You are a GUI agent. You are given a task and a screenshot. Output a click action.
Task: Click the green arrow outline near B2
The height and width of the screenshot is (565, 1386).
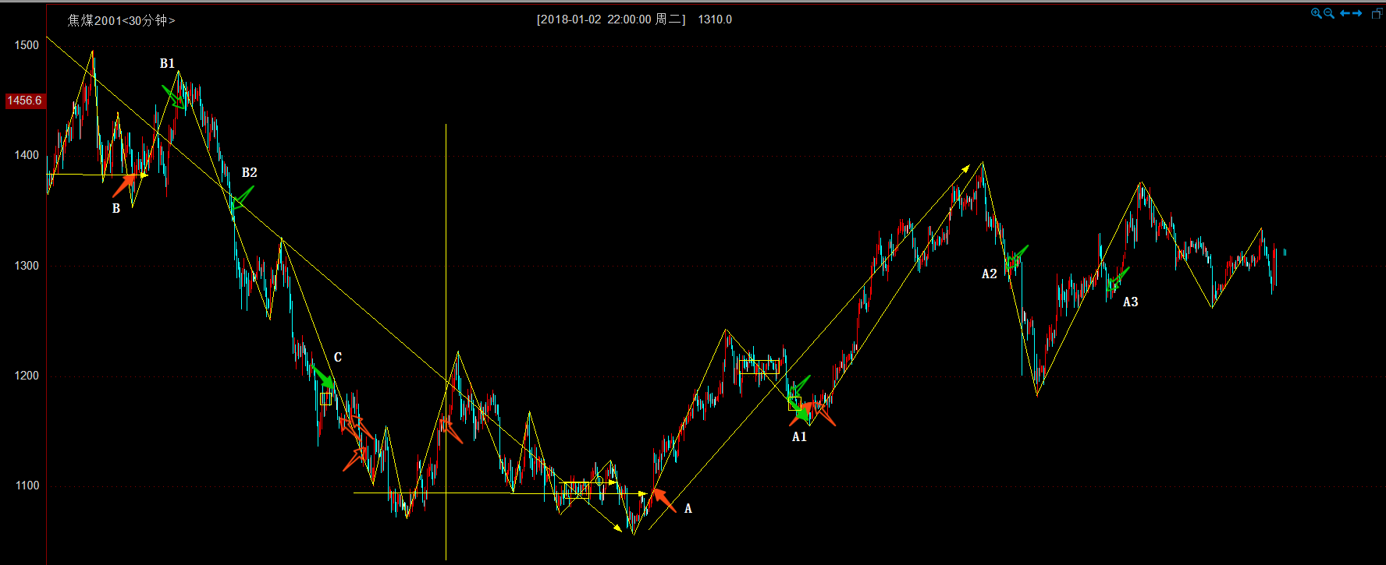point(242,198)
